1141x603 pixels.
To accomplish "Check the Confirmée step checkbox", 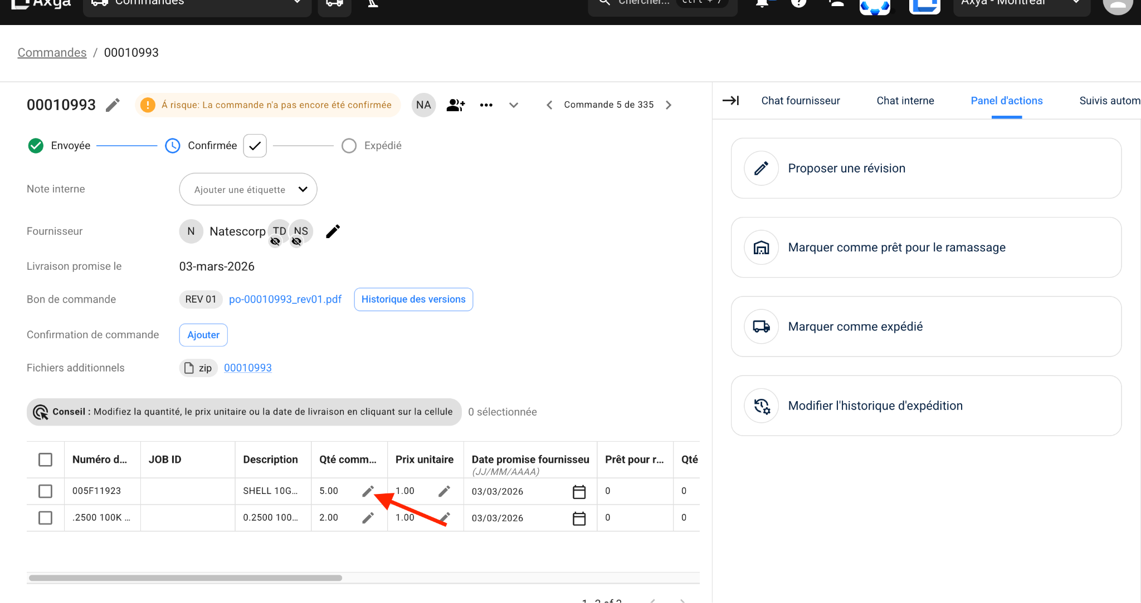I will (x=255, y=145).
